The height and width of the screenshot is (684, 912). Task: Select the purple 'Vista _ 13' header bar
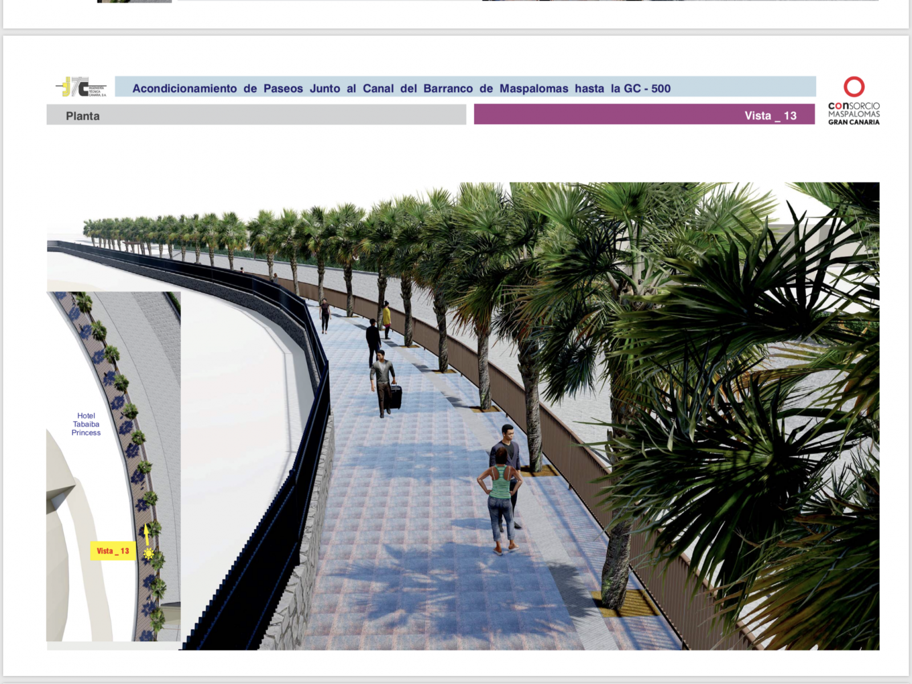tap(644, 115)
